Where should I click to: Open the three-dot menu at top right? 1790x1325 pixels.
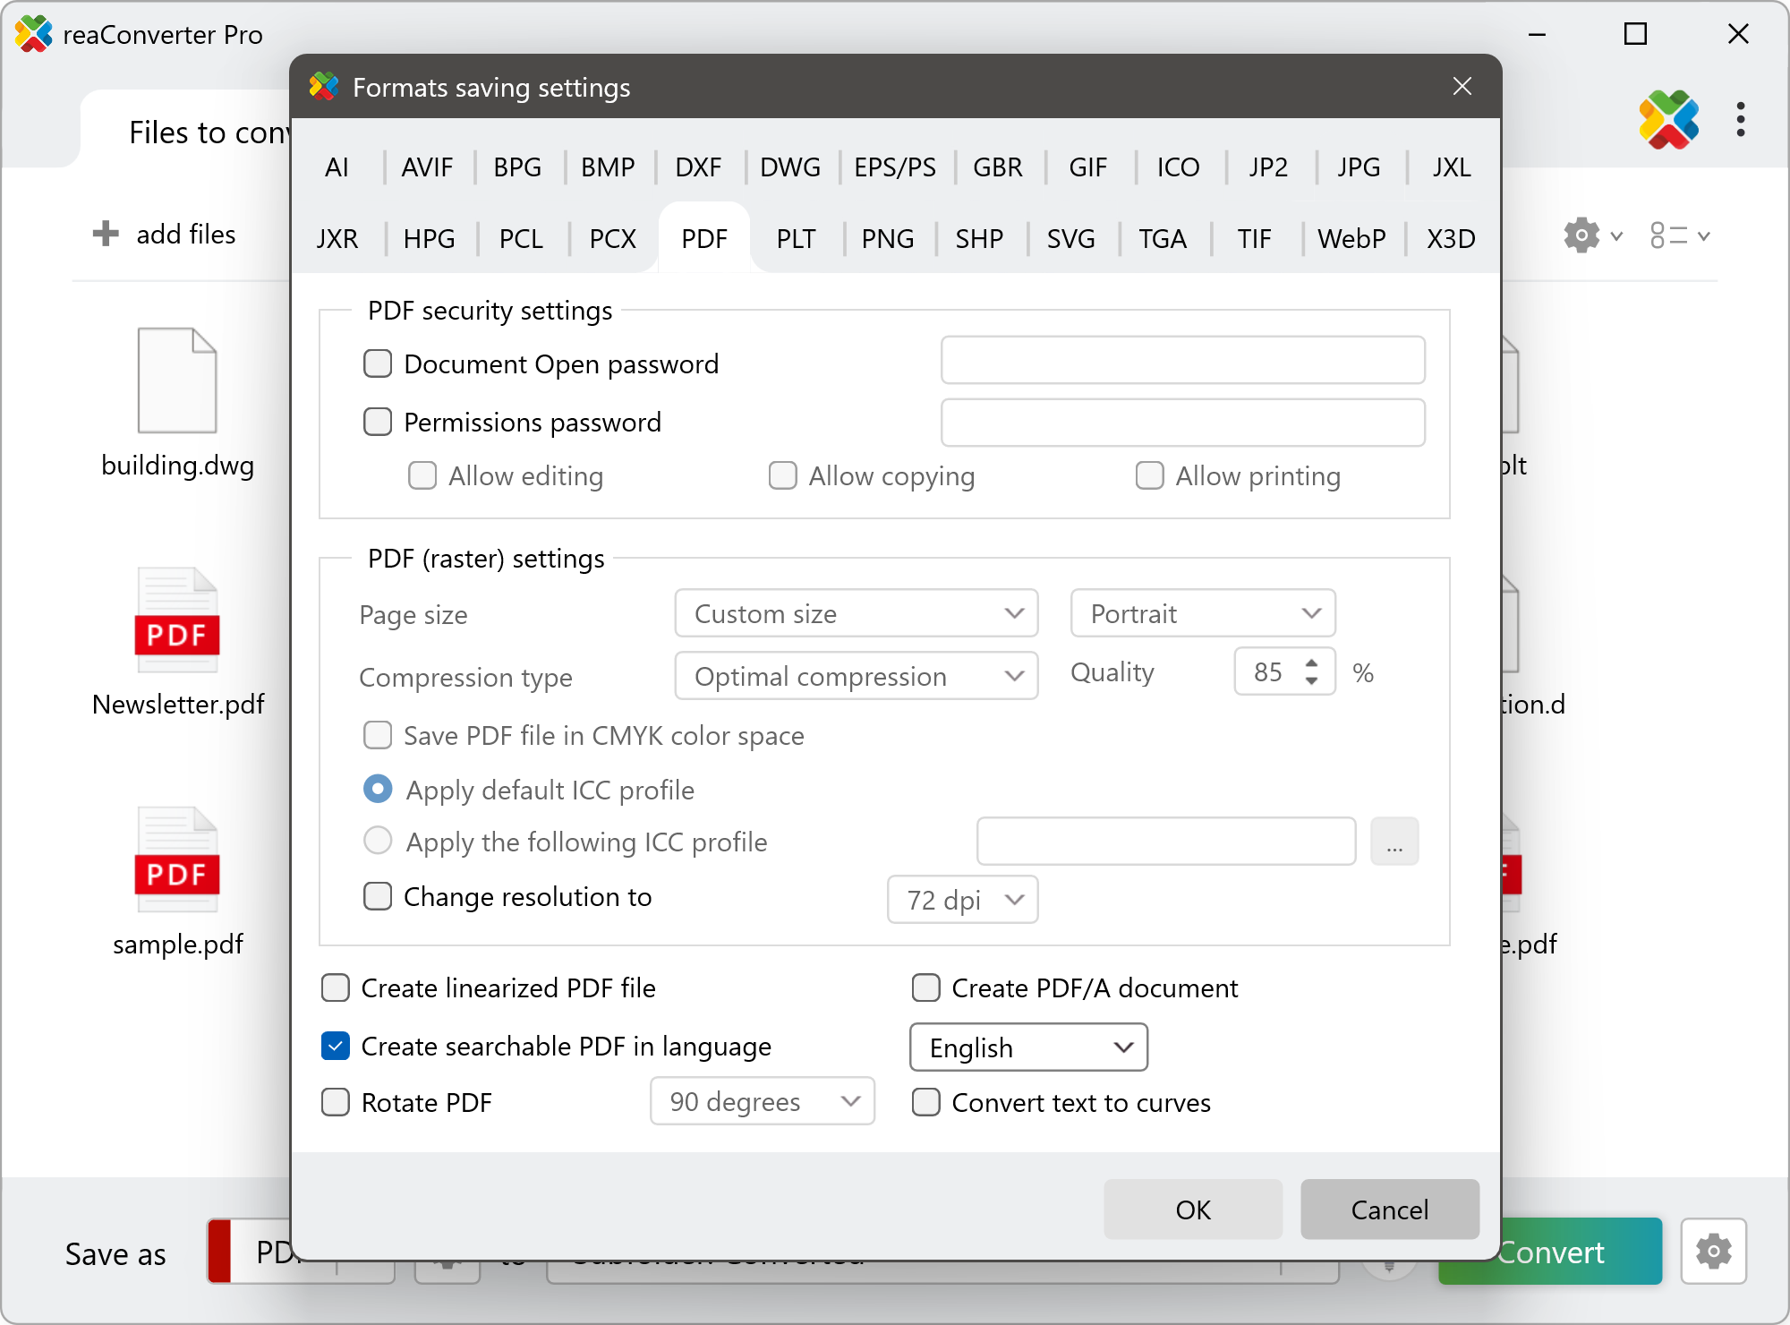tap(1740, 120)
